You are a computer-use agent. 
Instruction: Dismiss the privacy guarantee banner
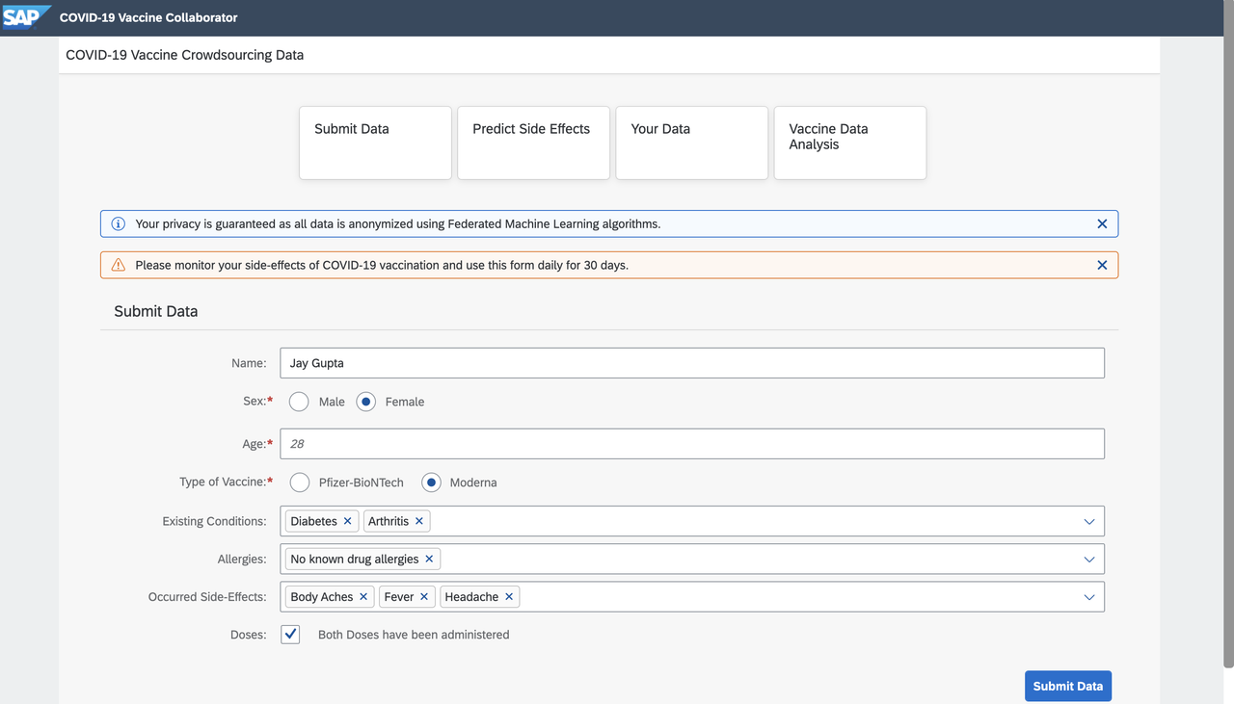click(1102, 222)
